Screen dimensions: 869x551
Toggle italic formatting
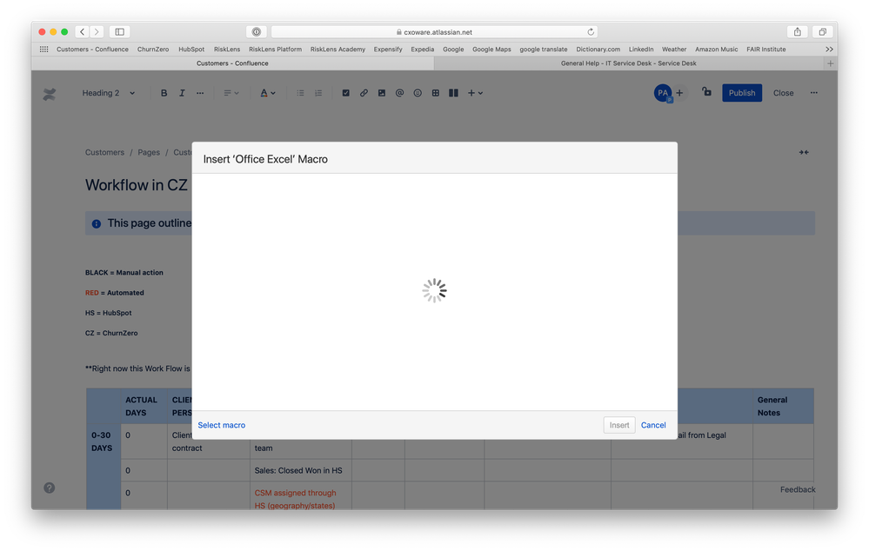[x=181, y=93]
